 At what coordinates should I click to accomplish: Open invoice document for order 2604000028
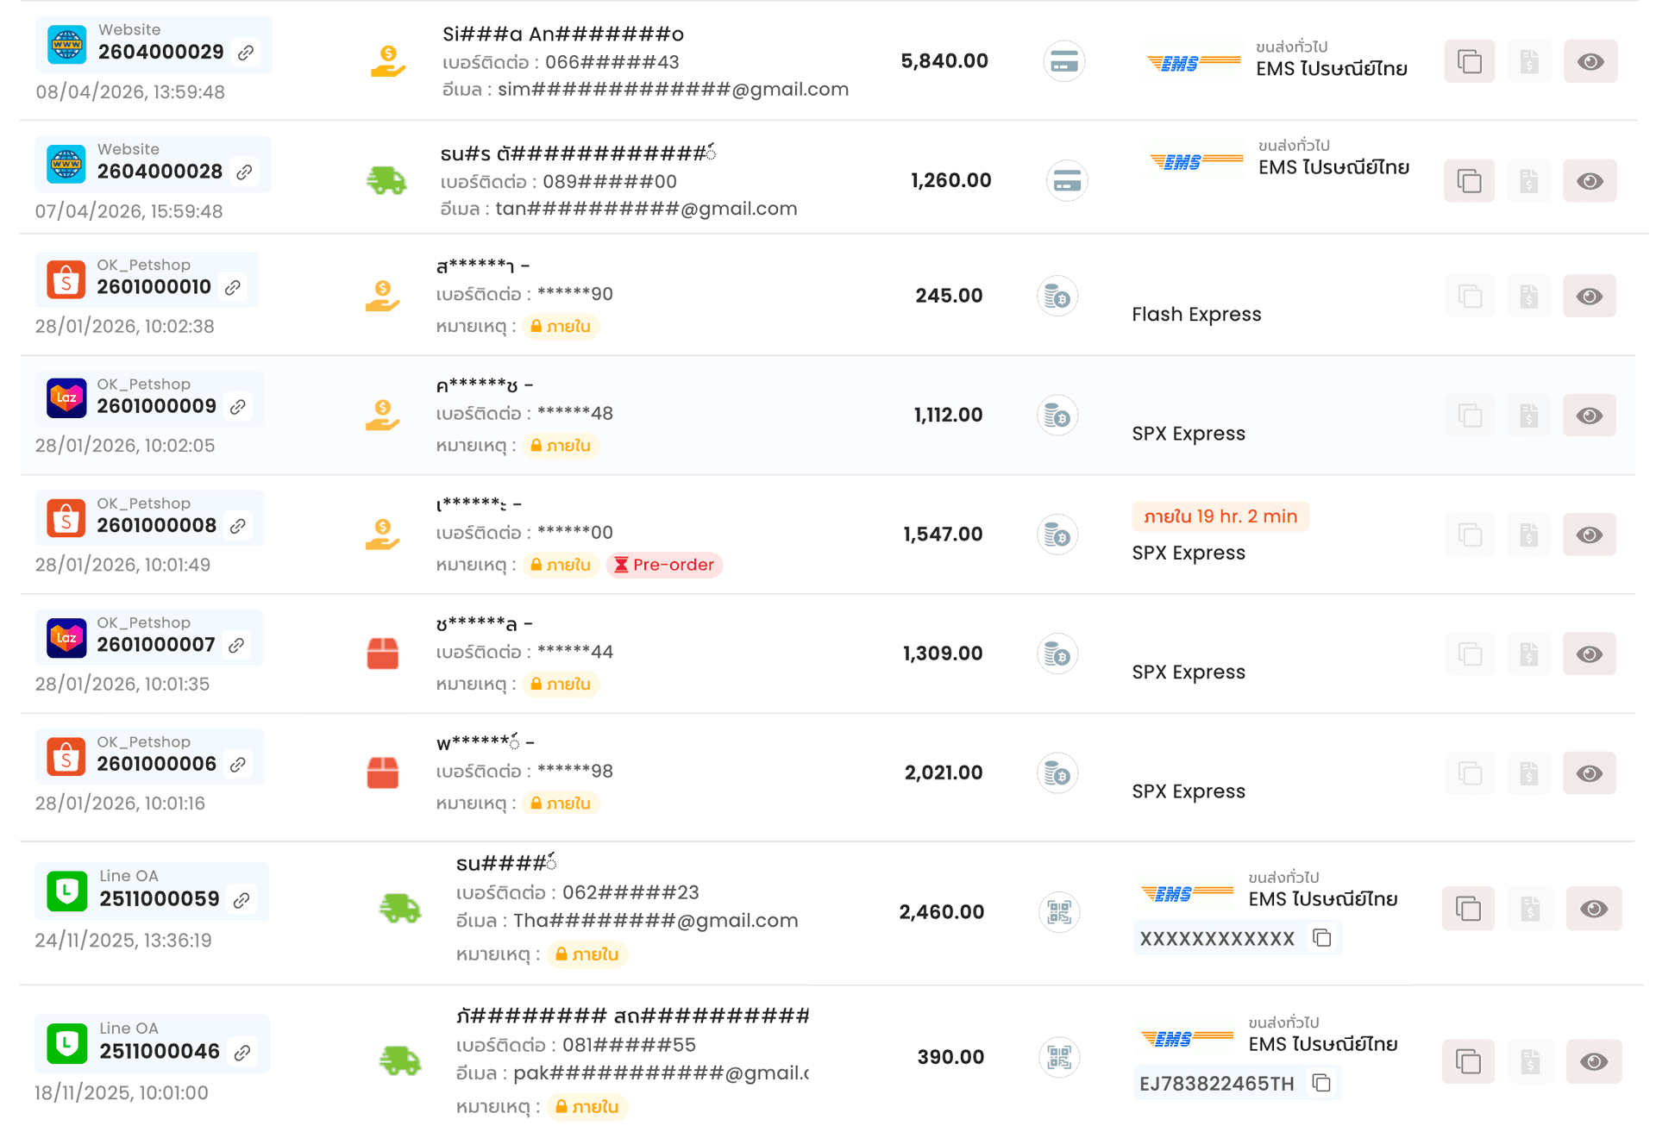1529,181
